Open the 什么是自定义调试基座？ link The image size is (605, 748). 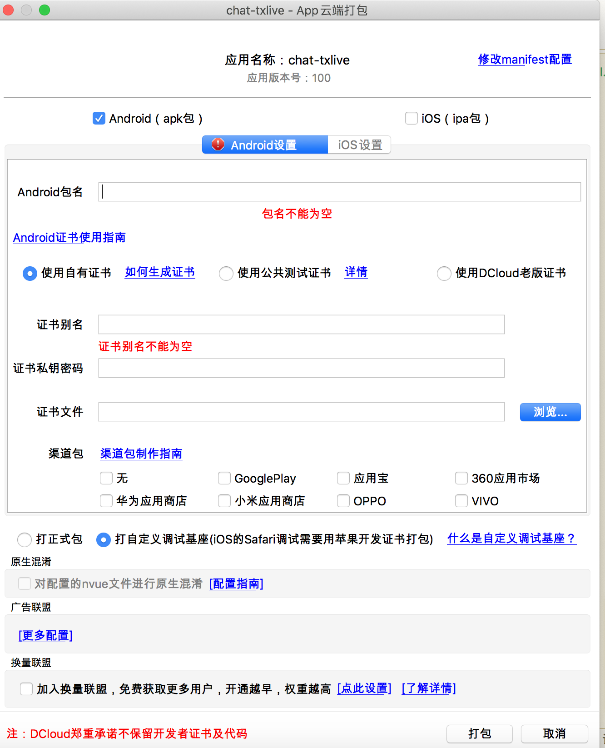pyautogui.click(x=512, y=538)
